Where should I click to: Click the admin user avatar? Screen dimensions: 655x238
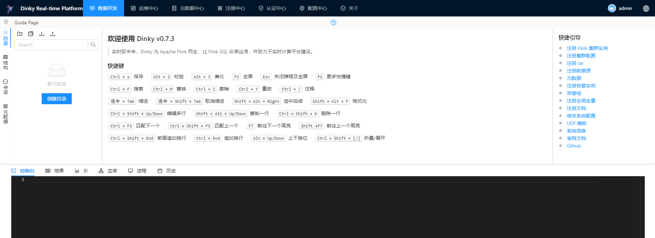612,8
